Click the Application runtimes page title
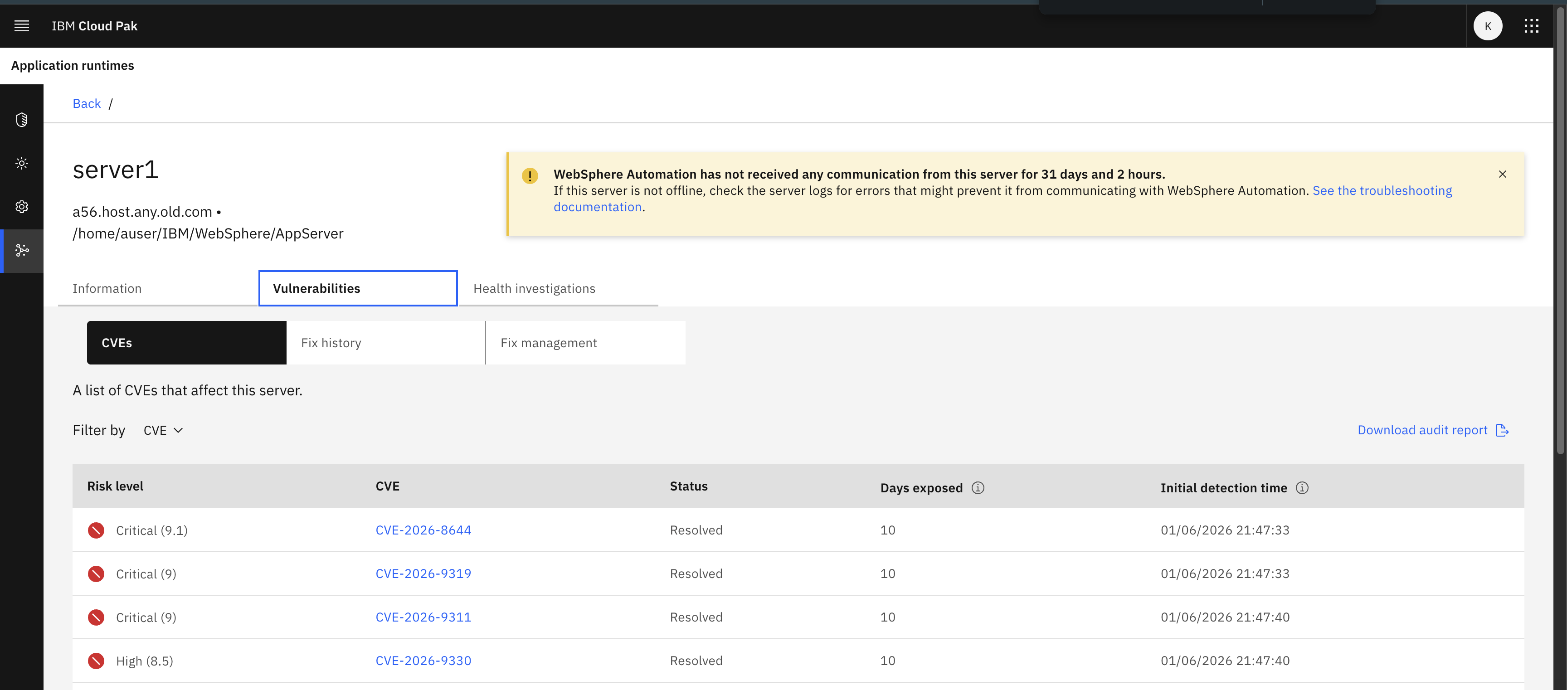This screenshot has height=690, width=1567. pyautogui.click(x=73, y=66)
